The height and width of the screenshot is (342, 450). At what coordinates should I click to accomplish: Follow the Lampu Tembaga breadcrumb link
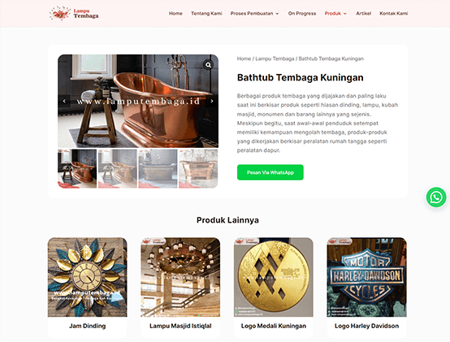[275, 58]
